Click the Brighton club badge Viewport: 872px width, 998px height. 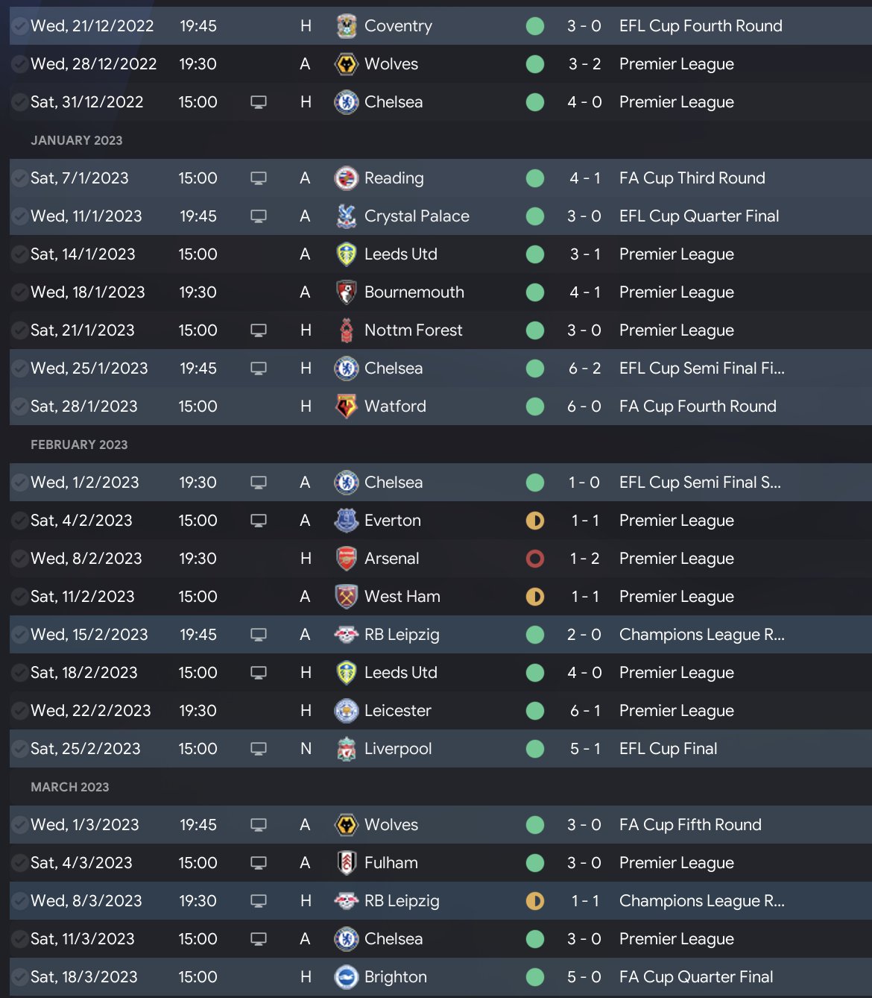tap(346, 977)
